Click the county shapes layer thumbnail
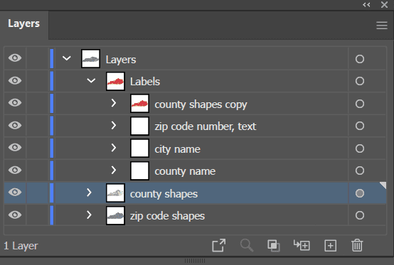The image size is (394, 265). coord(115,193)
